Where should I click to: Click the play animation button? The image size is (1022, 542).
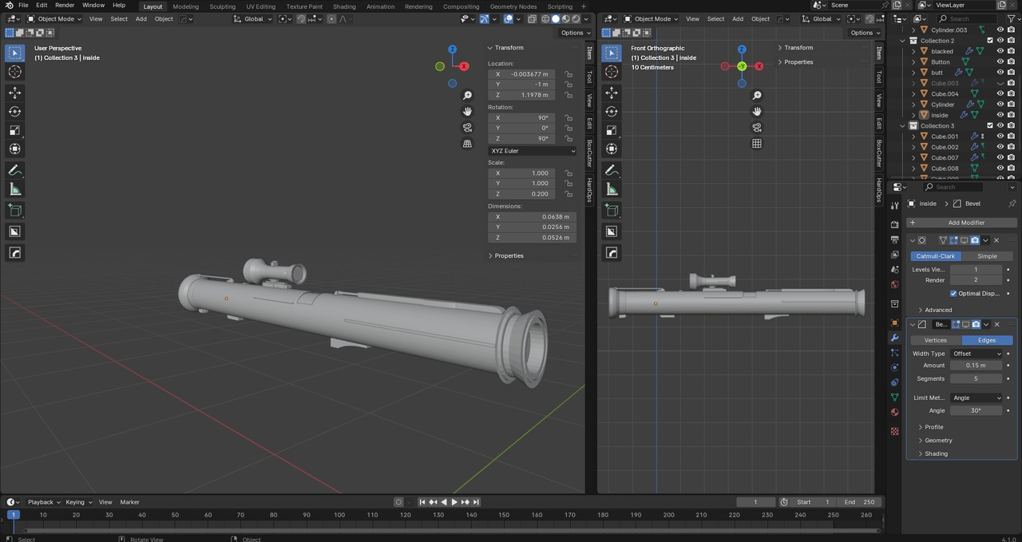(x=454, y=502)
